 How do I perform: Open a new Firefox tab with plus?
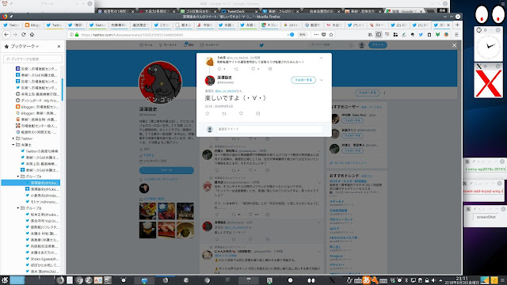click(x=457, y=25)
